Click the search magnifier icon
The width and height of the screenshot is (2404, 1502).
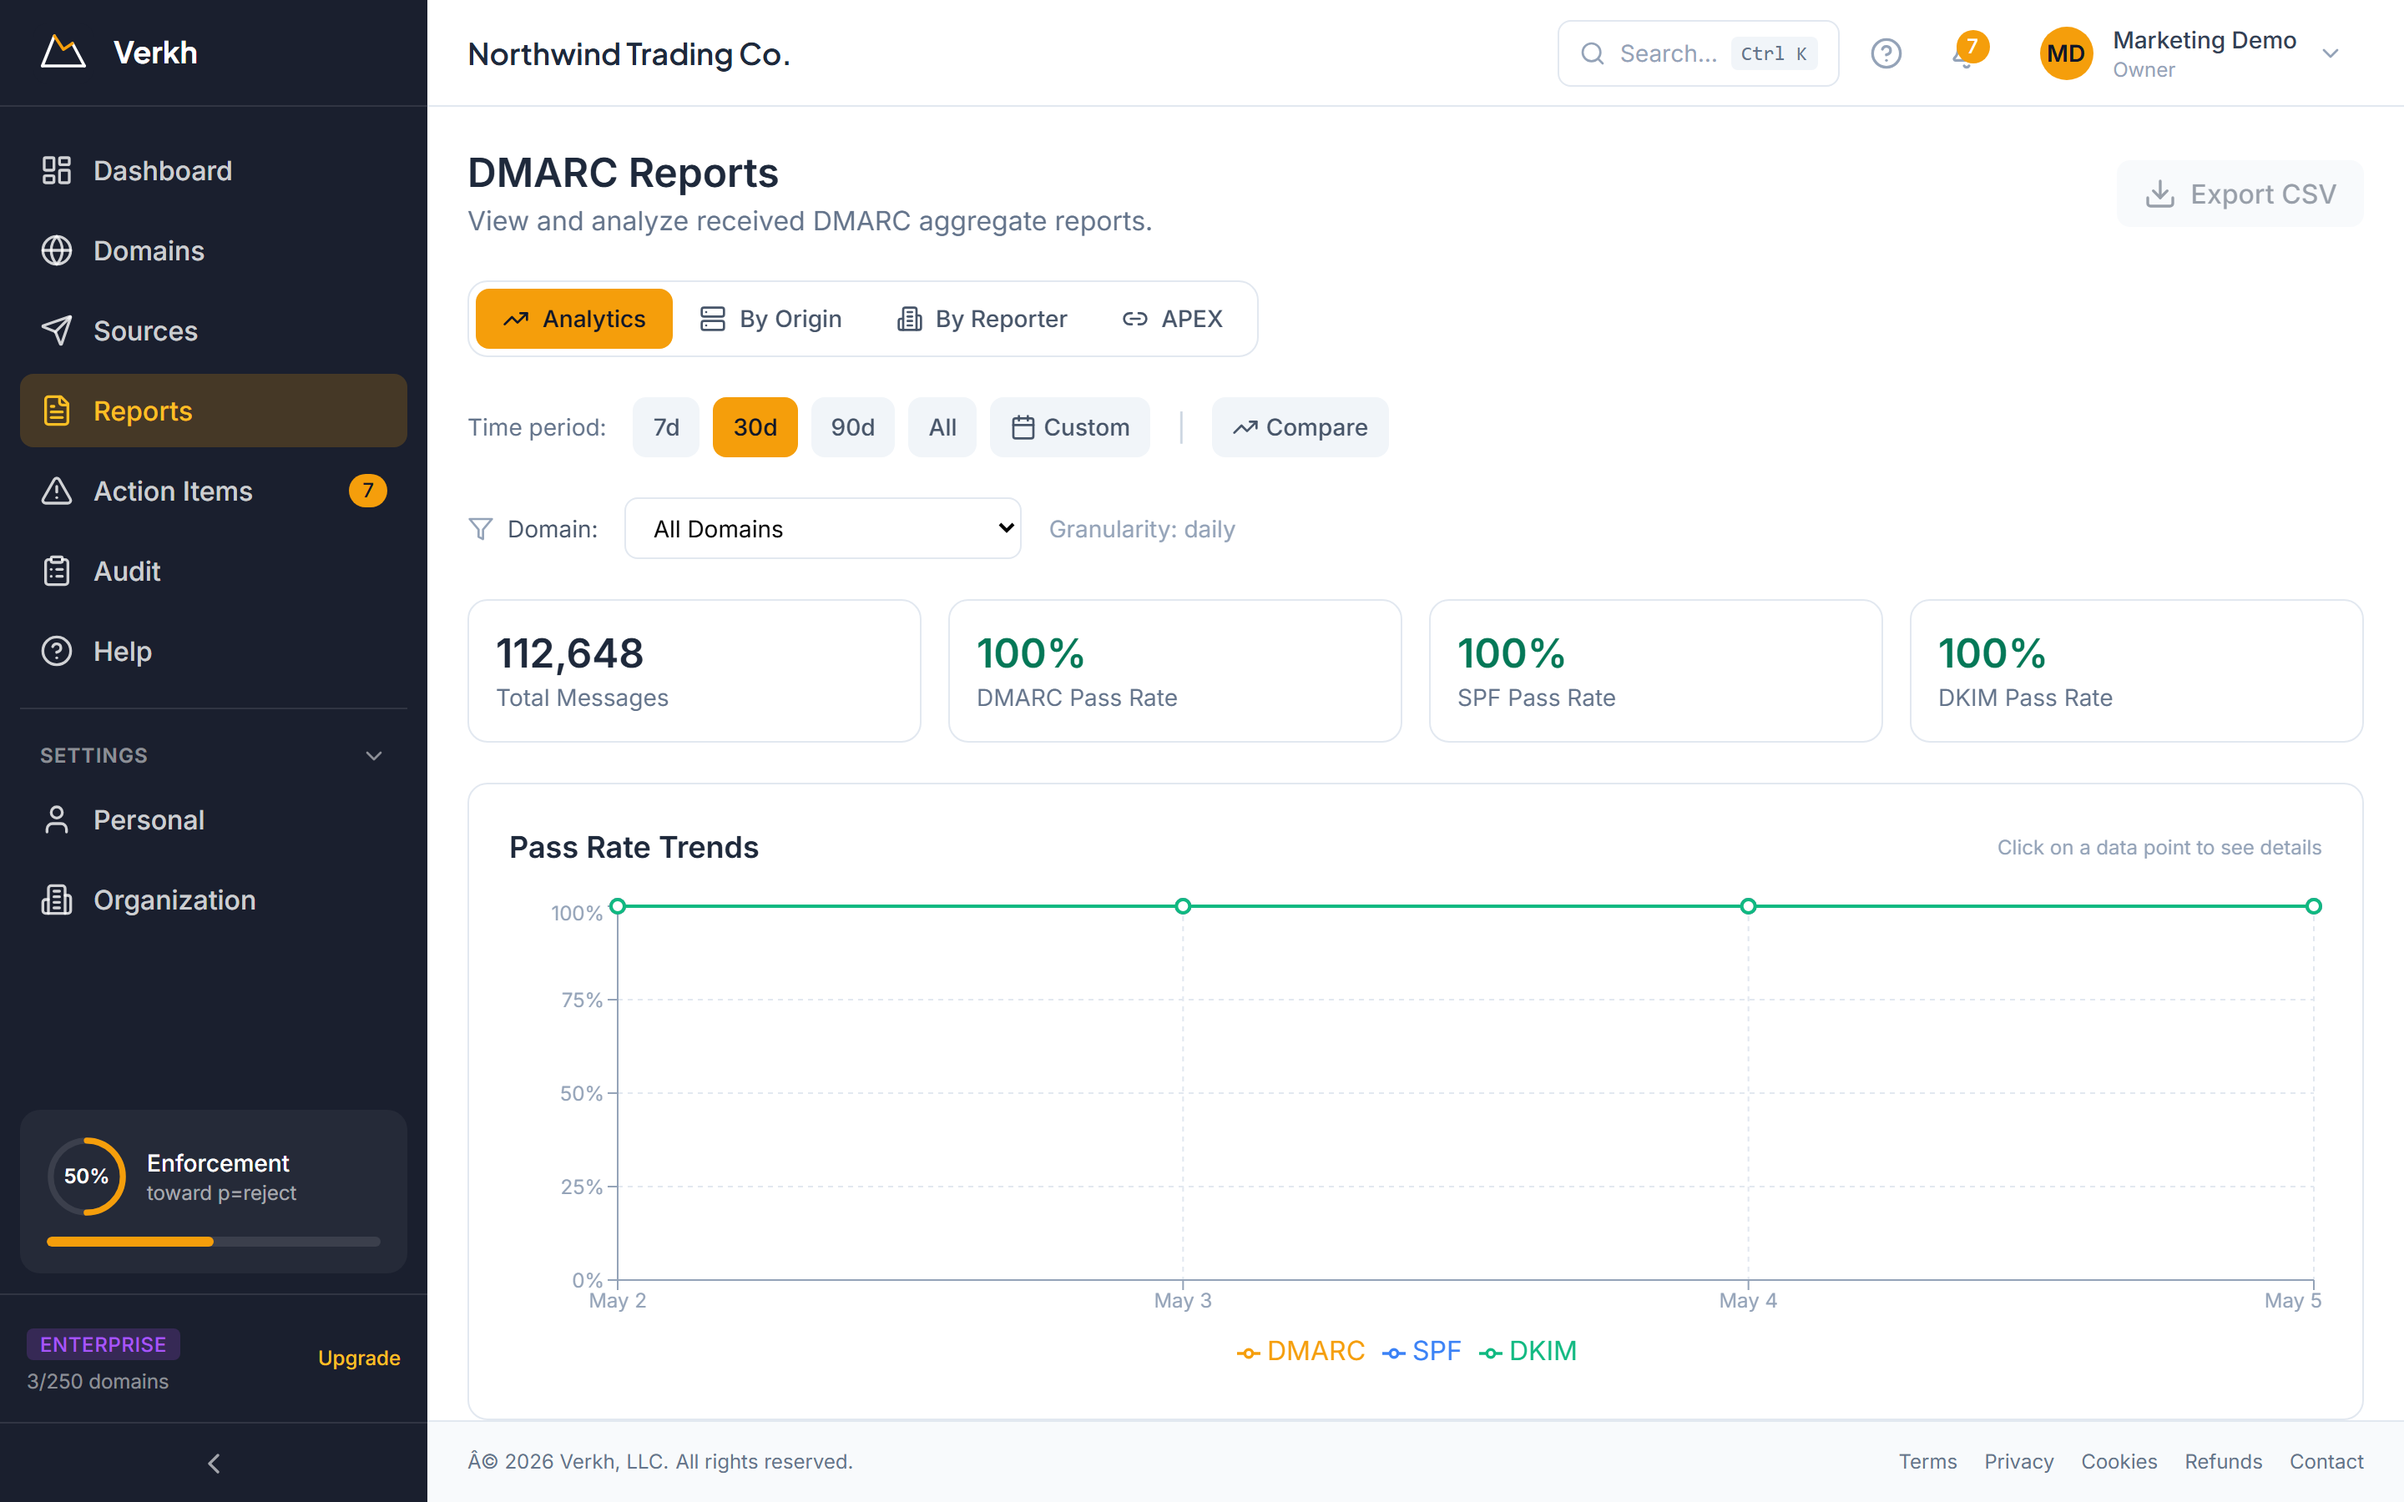click(1593, 53)
